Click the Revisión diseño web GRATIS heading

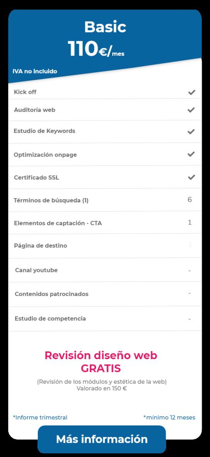click(101, 362)
